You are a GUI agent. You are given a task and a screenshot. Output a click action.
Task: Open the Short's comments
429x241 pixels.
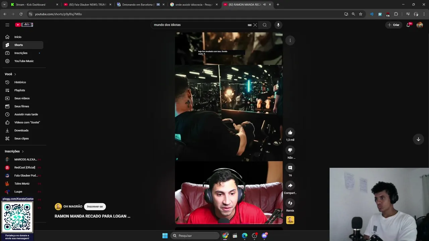[x=290, y=168]
